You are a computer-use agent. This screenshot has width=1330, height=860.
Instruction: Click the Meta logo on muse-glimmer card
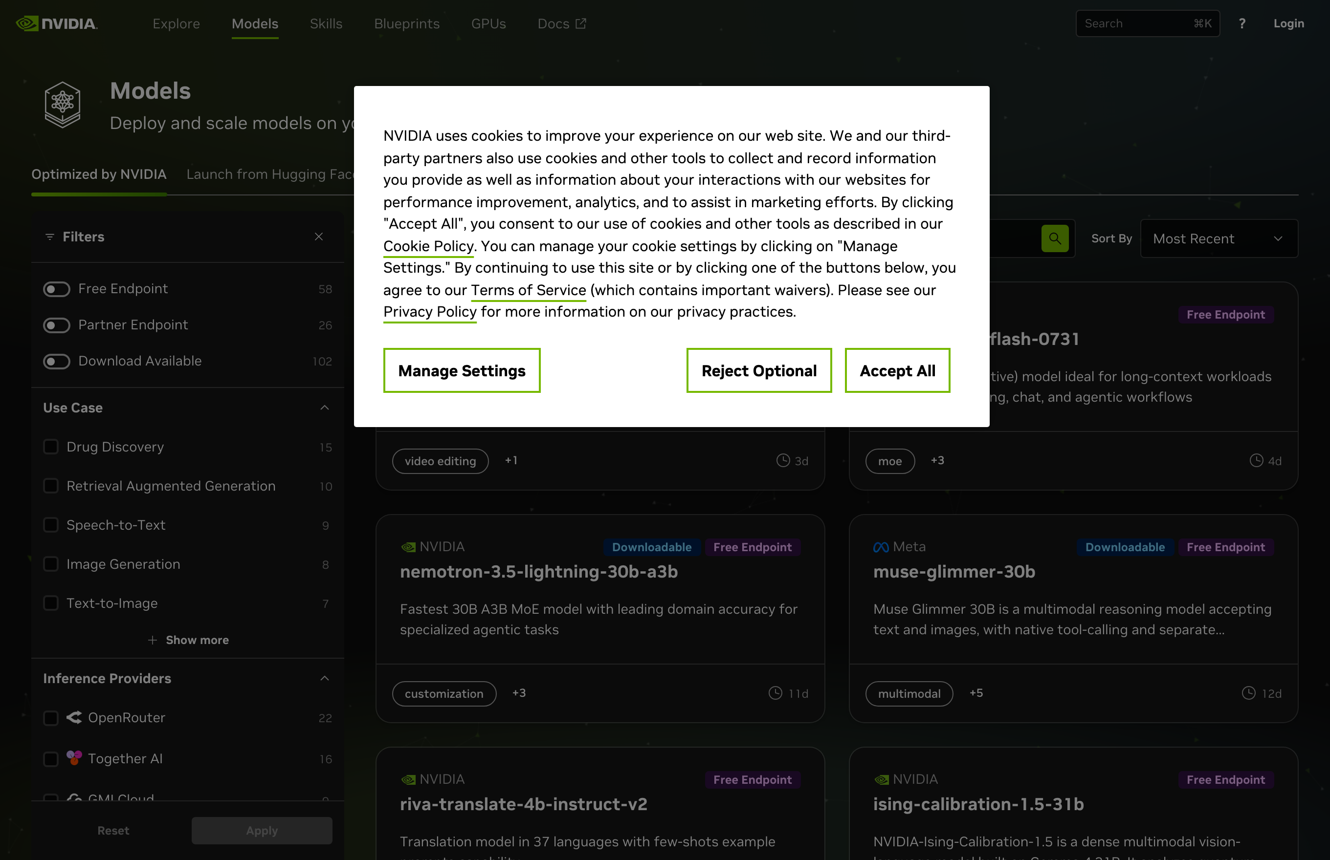tap(881, 547)
